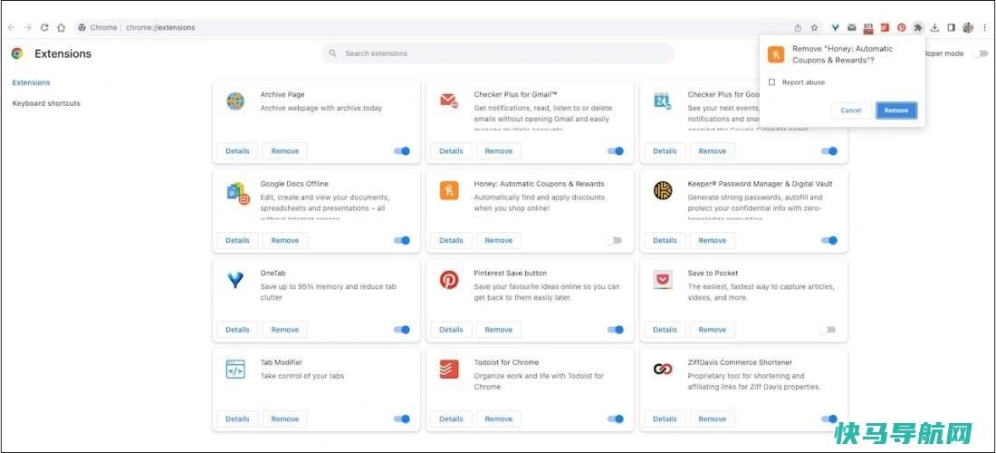The height and width of the screenshot is (453, 996).
Task: Reload the extensions page
Action: click(x=44, y=27)
